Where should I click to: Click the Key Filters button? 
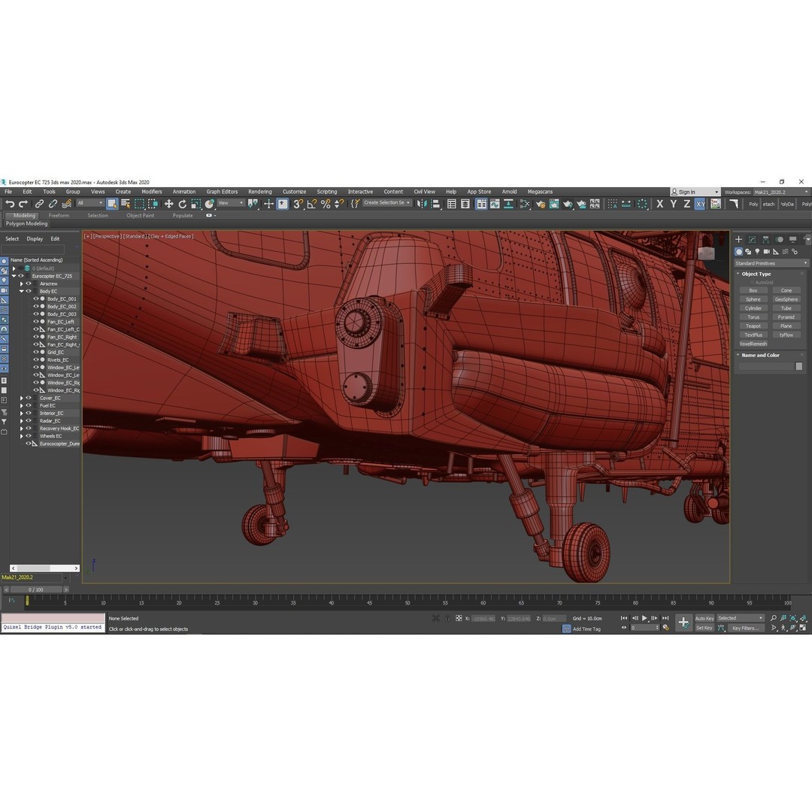tap(746, 628)
